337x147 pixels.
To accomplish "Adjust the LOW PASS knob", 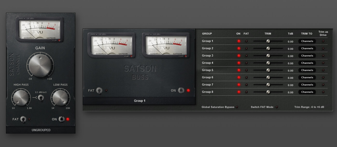I will tap(60, 98).
